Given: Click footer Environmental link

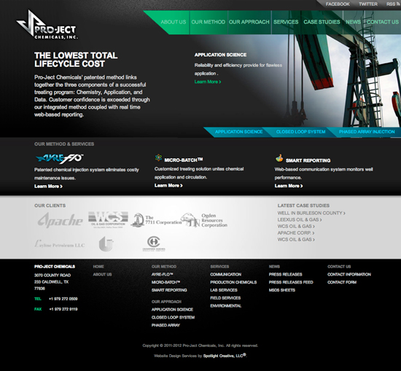Looking at the screenshot, I should click(x=225, y=306).
